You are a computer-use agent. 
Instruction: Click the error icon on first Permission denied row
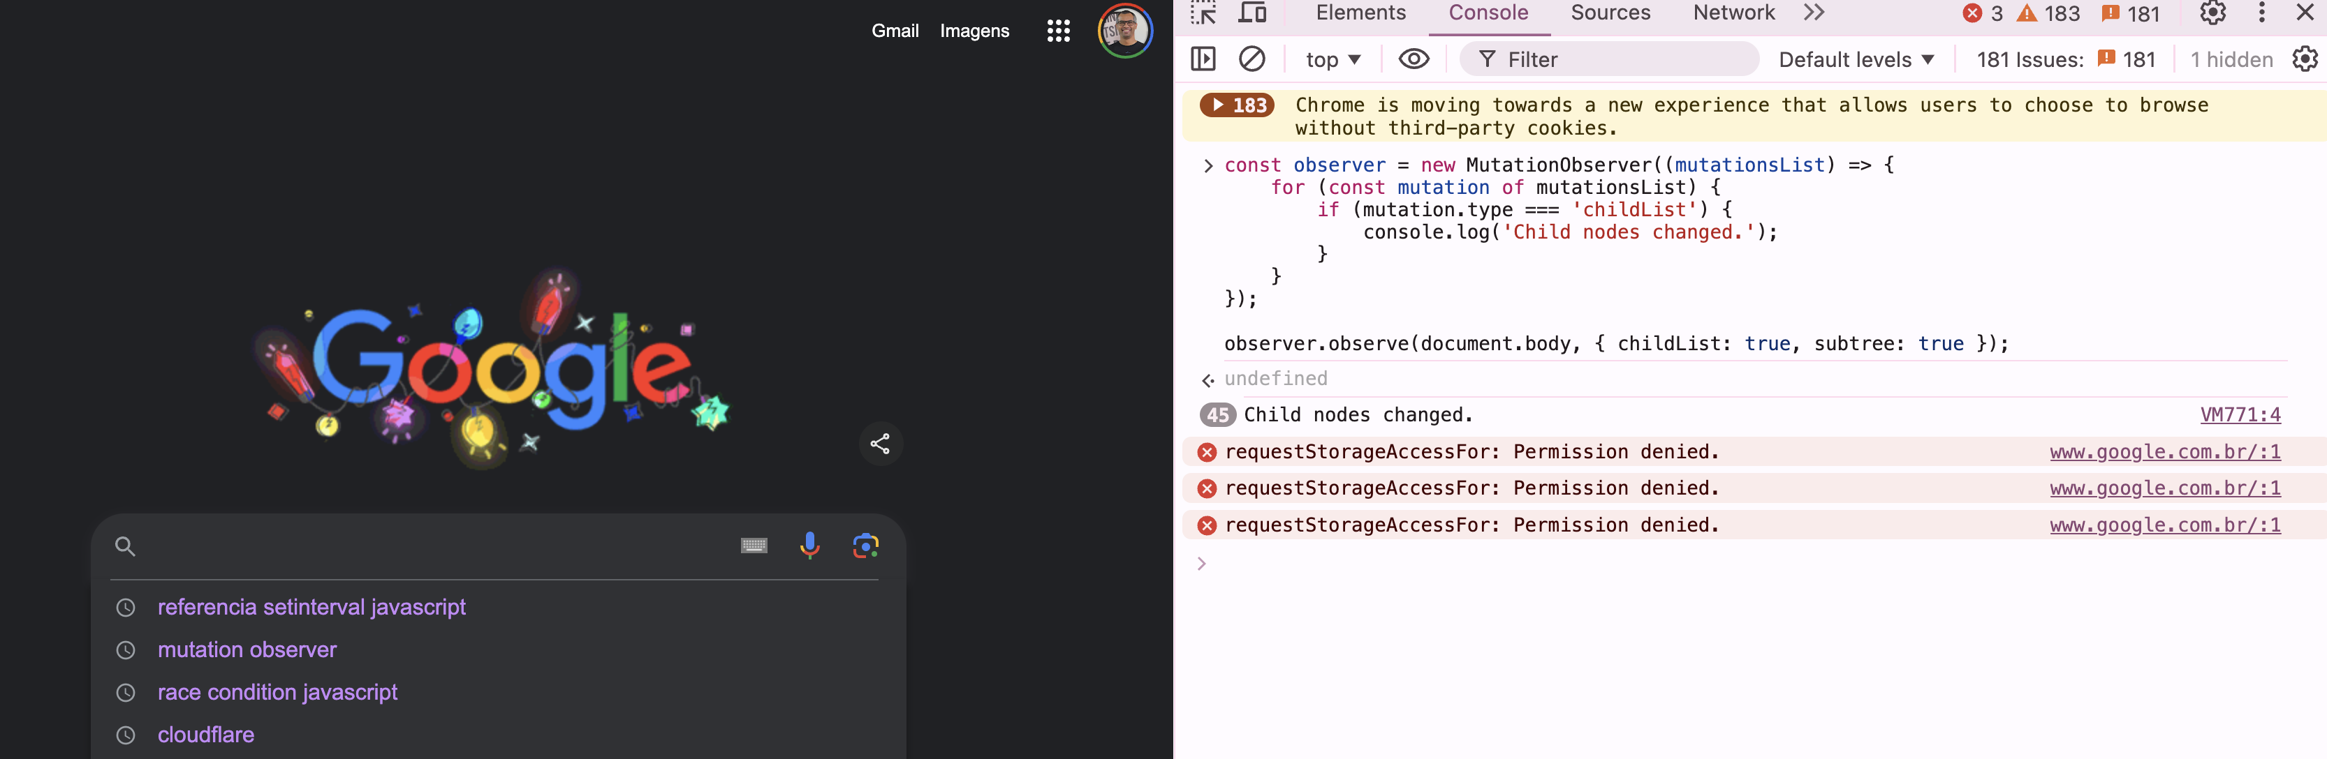(1207, 452)
